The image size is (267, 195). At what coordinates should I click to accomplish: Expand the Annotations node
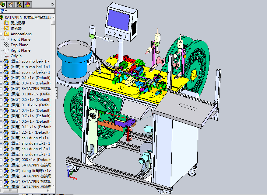click(x=1, y=34)
